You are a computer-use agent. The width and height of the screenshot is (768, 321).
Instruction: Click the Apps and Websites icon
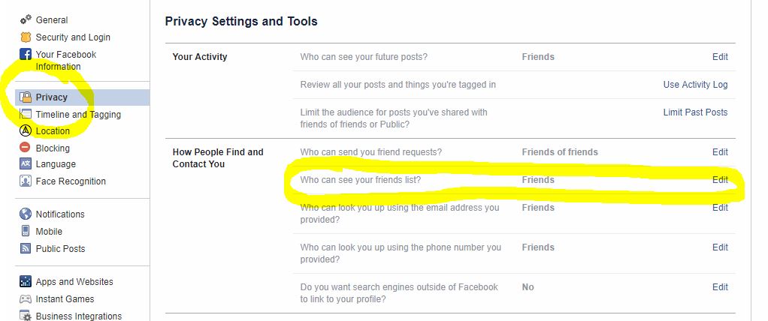[26, 281]
